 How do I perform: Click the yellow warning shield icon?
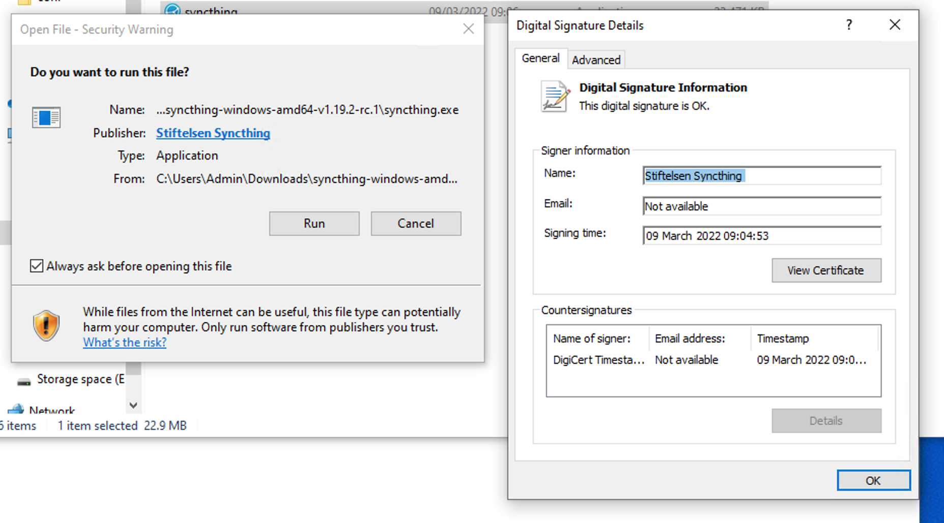(x=46, y=325)
